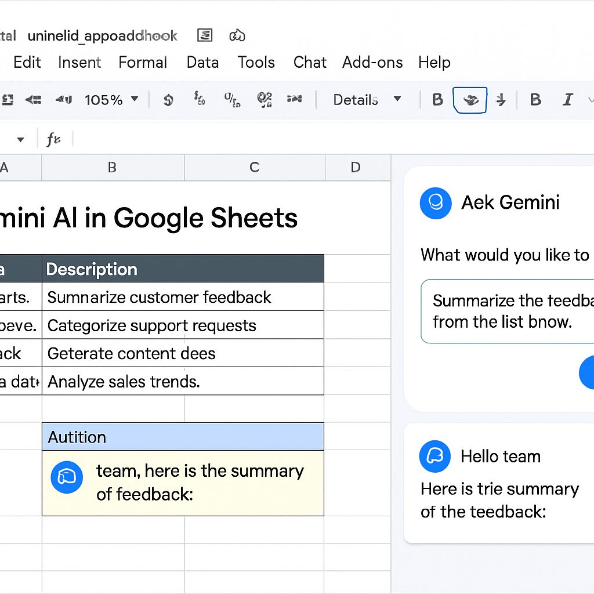This screenshot has width=594, height=594.
Task: Click the strikethrough-style arrow icon
Action: coord(501,100)
